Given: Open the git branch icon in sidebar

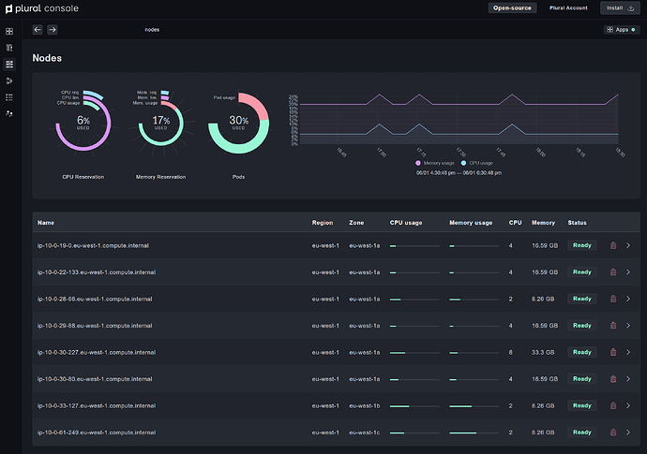Looking at the screenshot, I should click(x=9, y=81).
